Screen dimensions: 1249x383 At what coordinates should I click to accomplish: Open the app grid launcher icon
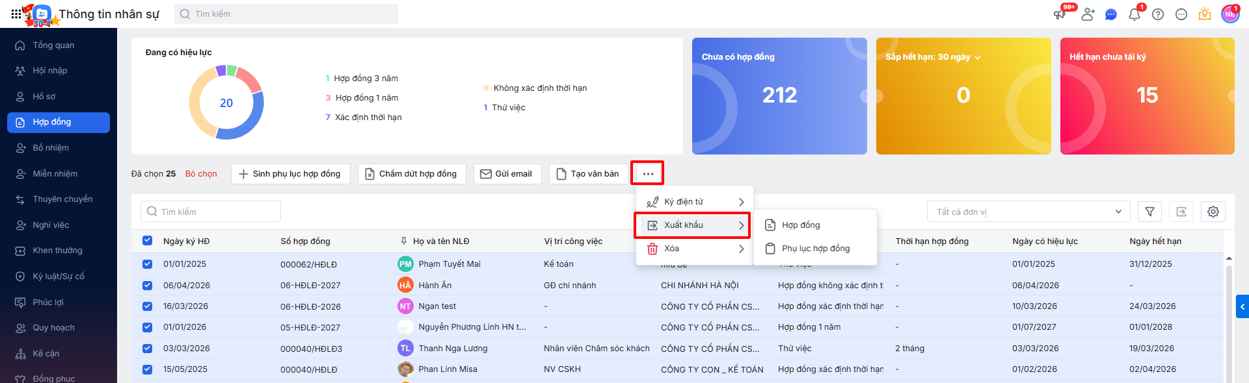point(16,14)
